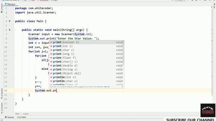
Task: Toggle fold end marker at line 21
Action: (14, 95)
